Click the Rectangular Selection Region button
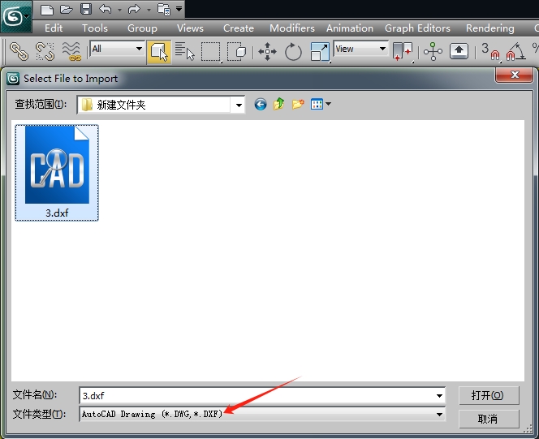The image size is (539, 439). 211,51
